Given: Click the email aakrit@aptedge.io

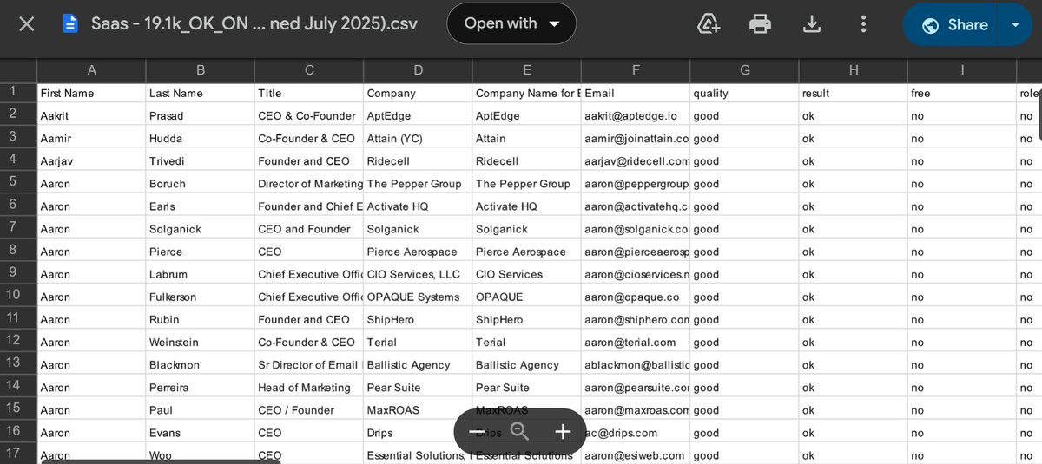Looking at the screenshot, I should click(636, 115).
